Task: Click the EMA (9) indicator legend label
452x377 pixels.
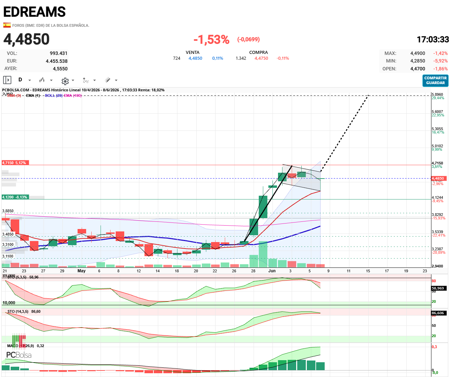Action: coord(14,95)
